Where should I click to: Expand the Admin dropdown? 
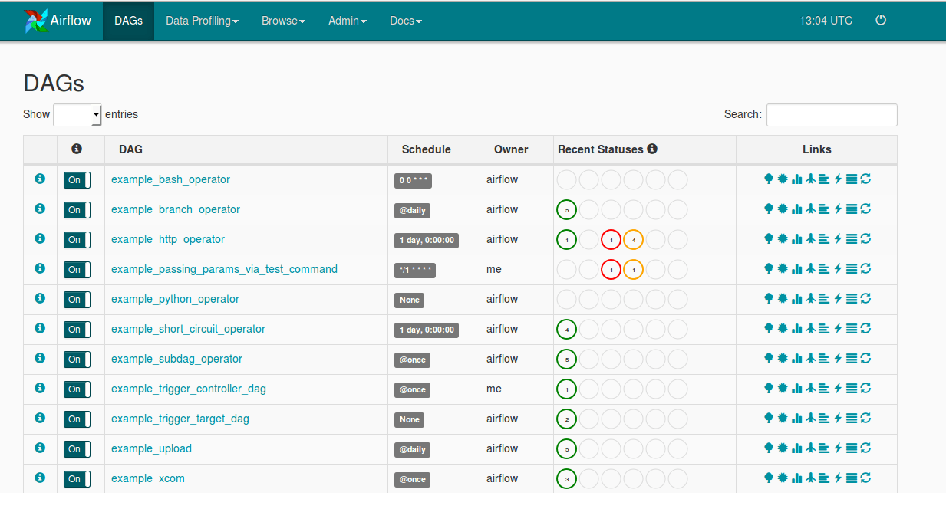click(348, 21)
